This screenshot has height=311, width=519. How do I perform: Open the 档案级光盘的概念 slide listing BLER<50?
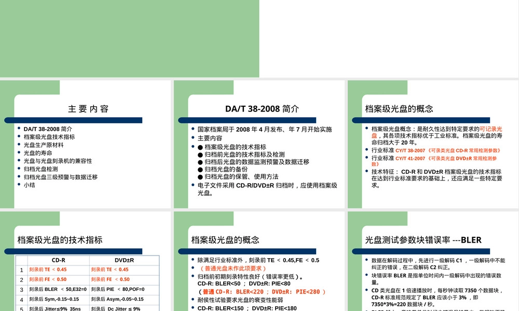point(259,261)
